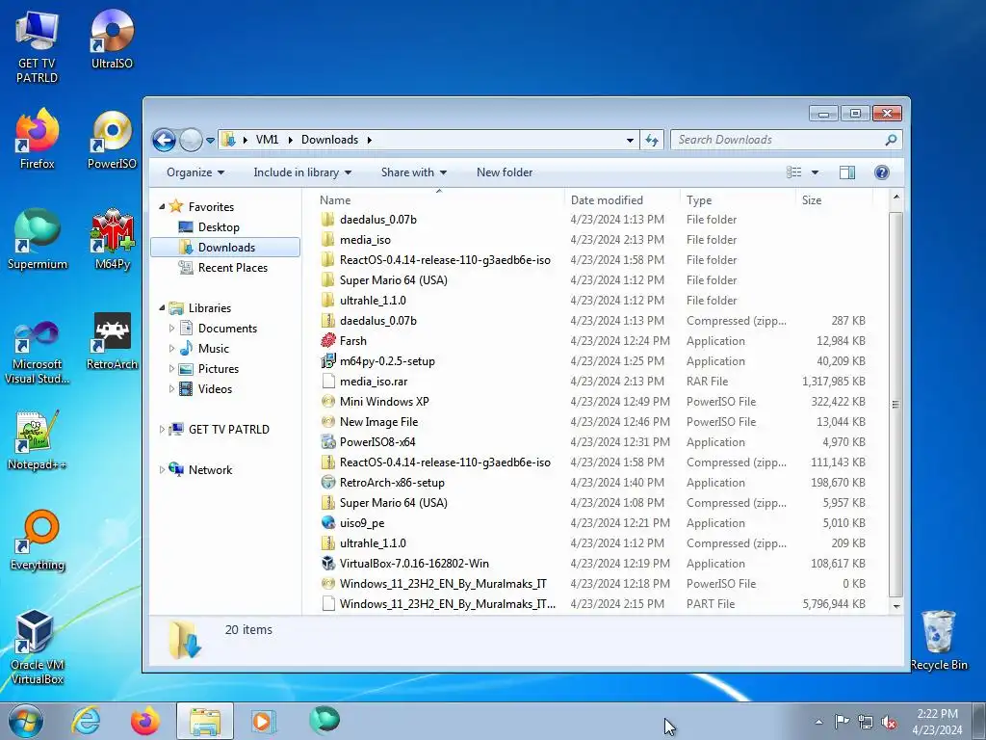Toggle the preview pane button
Screen dimensions: 986x740
(847, 172)
